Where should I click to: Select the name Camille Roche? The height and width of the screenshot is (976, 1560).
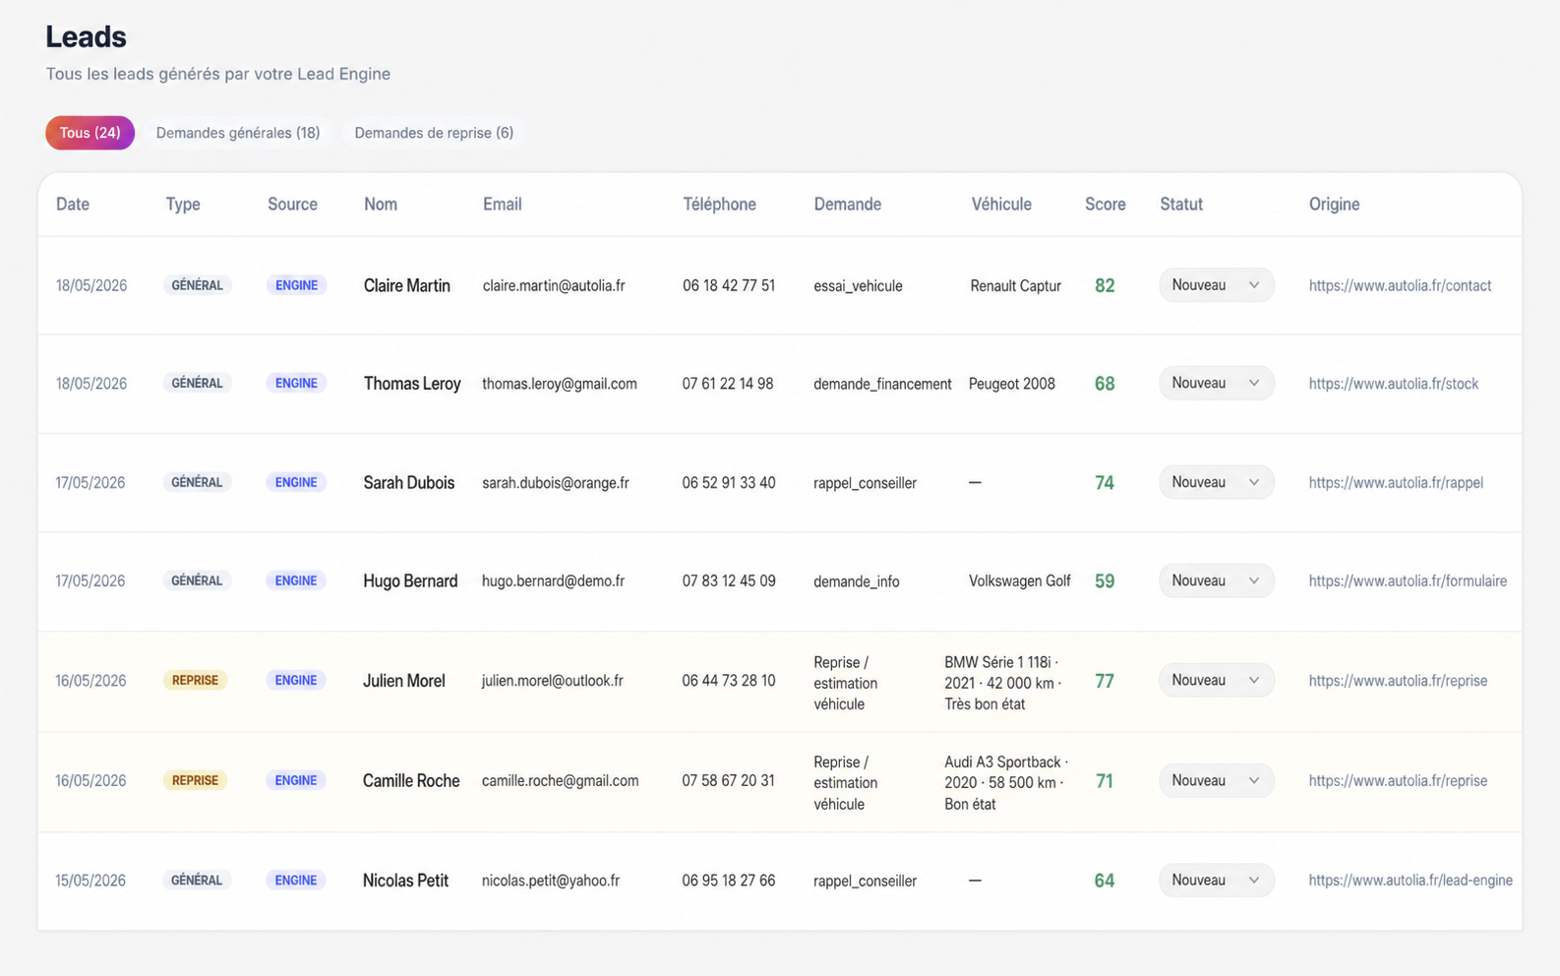point(411,780)
